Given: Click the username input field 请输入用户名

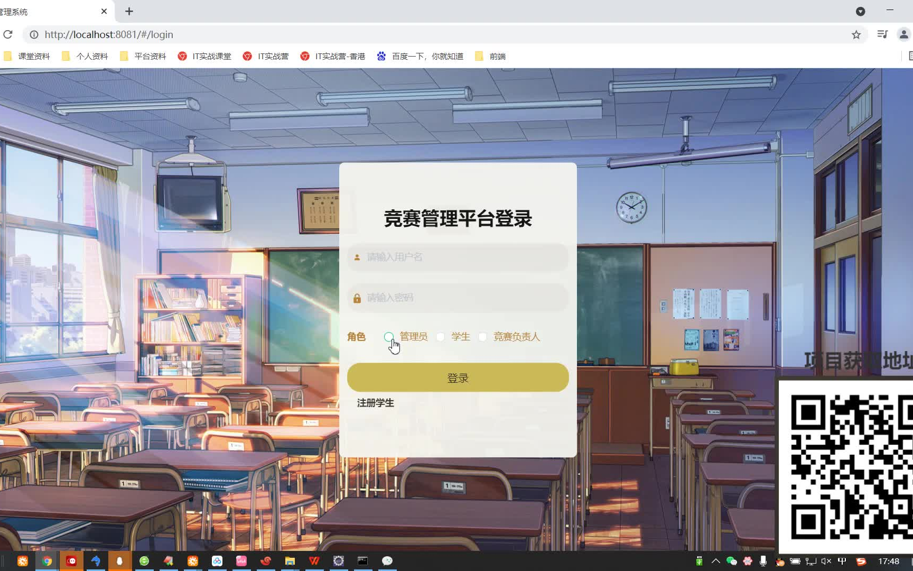Looking at the screenshot, I should pyautogui.click(x=458, y=257).
